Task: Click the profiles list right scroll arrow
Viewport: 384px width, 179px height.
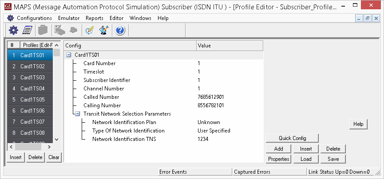Action: [x=49, y=147]
